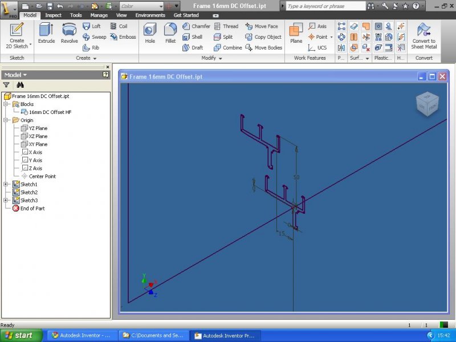Expand the Sketch1 node
Image resolution: width=456 pixels, height=342 pixels.
point(6,184)
